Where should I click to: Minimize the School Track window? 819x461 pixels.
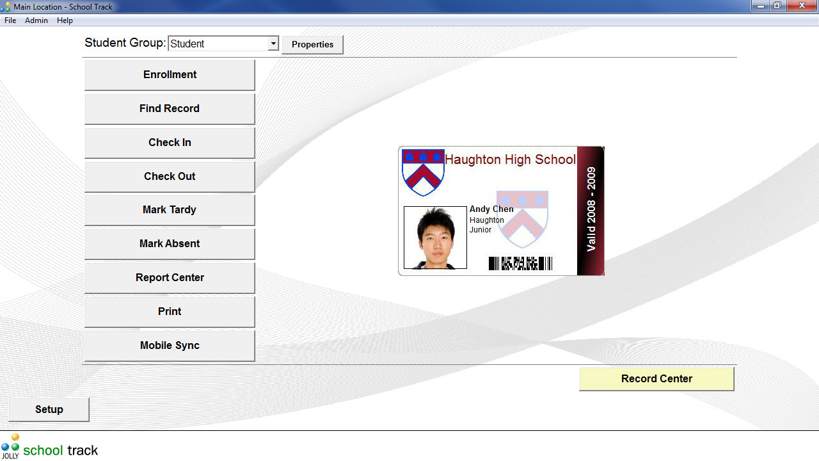761,5
